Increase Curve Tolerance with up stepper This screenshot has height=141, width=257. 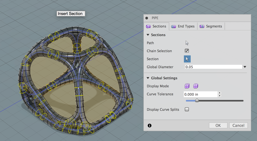219,93
